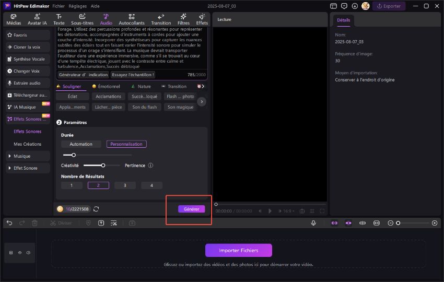Show Pertinence info tooltip
Screen dimensions: 444x282
[150, 166]
